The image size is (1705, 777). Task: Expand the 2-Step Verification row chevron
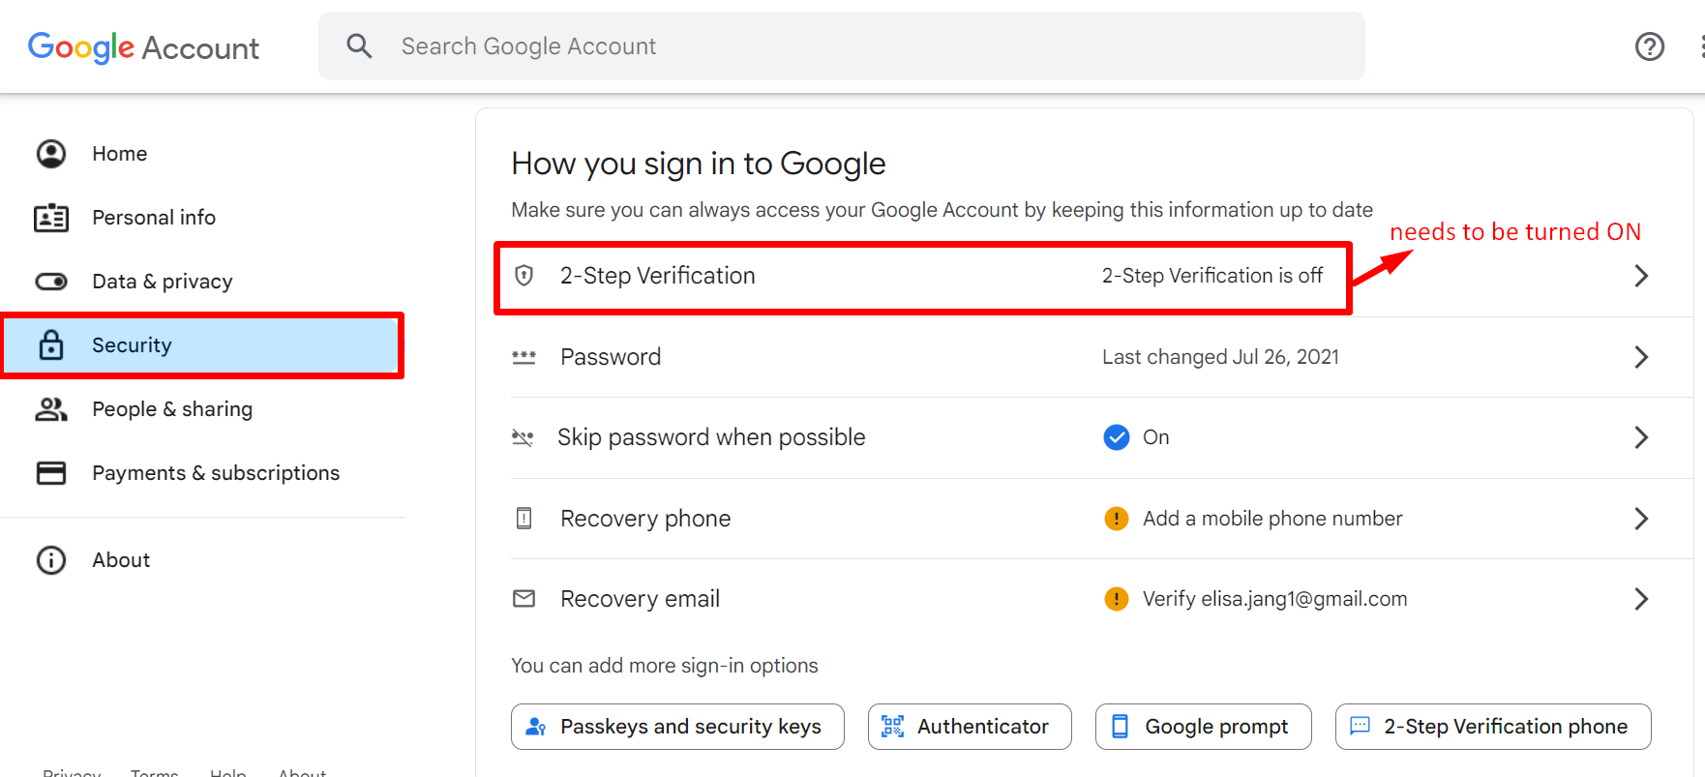click(x=1641, y=276)
